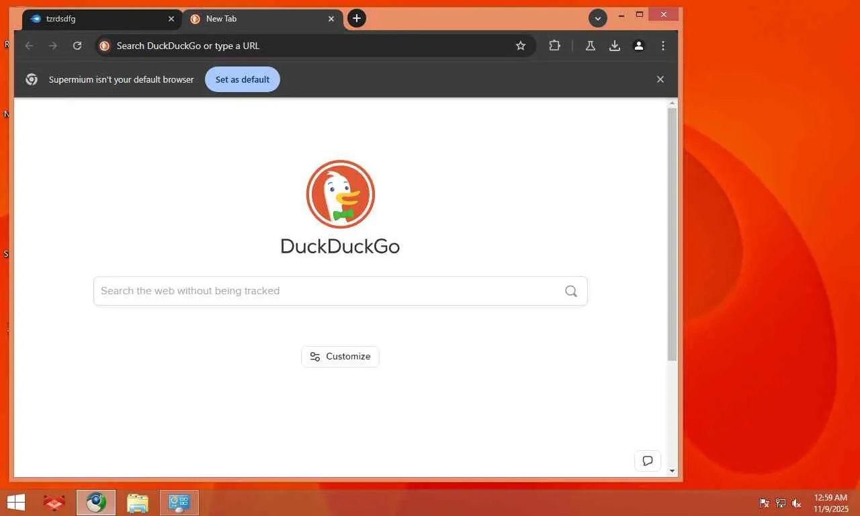This screenshot has height=516, width=860.
Task: Click the Supermium logo in the infobar
Action: 32,79
